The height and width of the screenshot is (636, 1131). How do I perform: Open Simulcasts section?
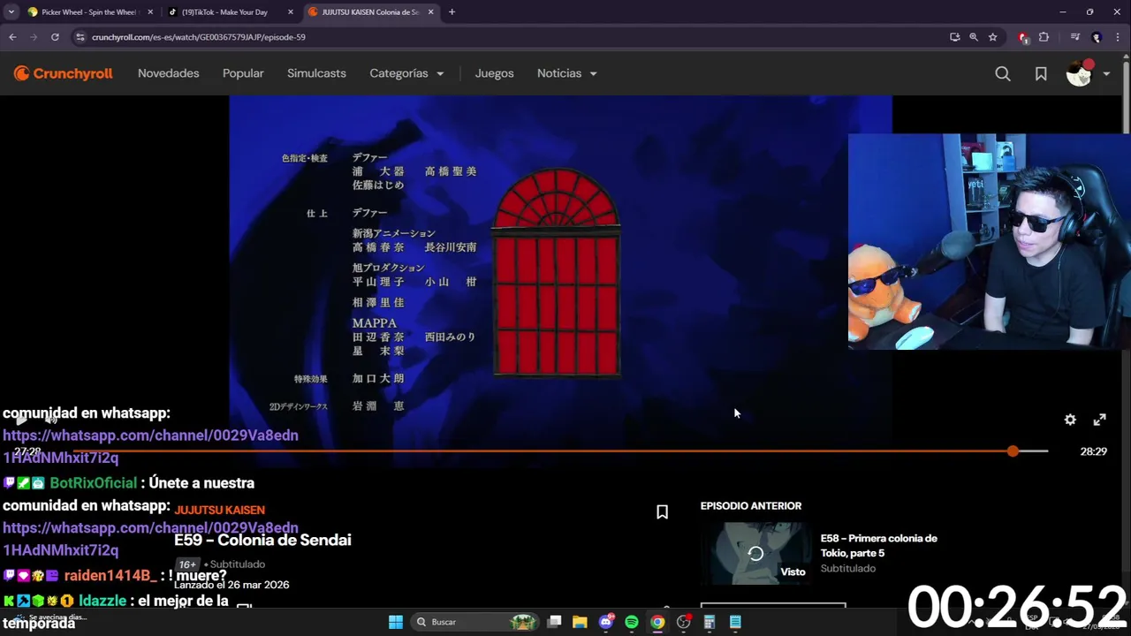316,73
